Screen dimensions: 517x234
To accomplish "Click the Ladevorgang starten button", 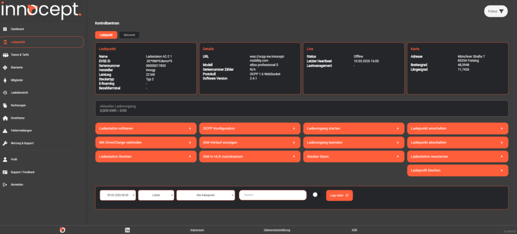I will pyautogui.click(x=352, y=129).
